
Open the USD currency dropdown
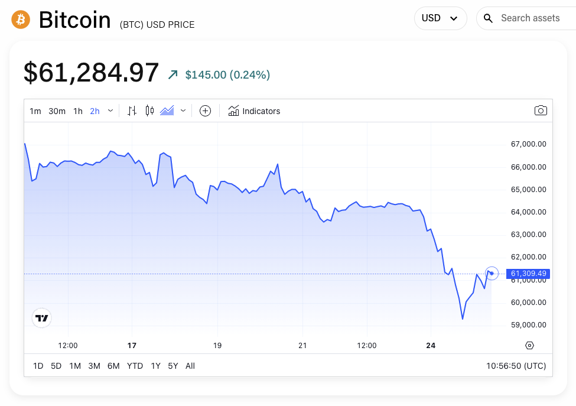click(440, 18)
